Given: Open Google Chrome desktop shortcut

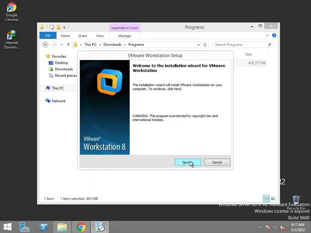Looking at the screenshot, I should [12, 12].
